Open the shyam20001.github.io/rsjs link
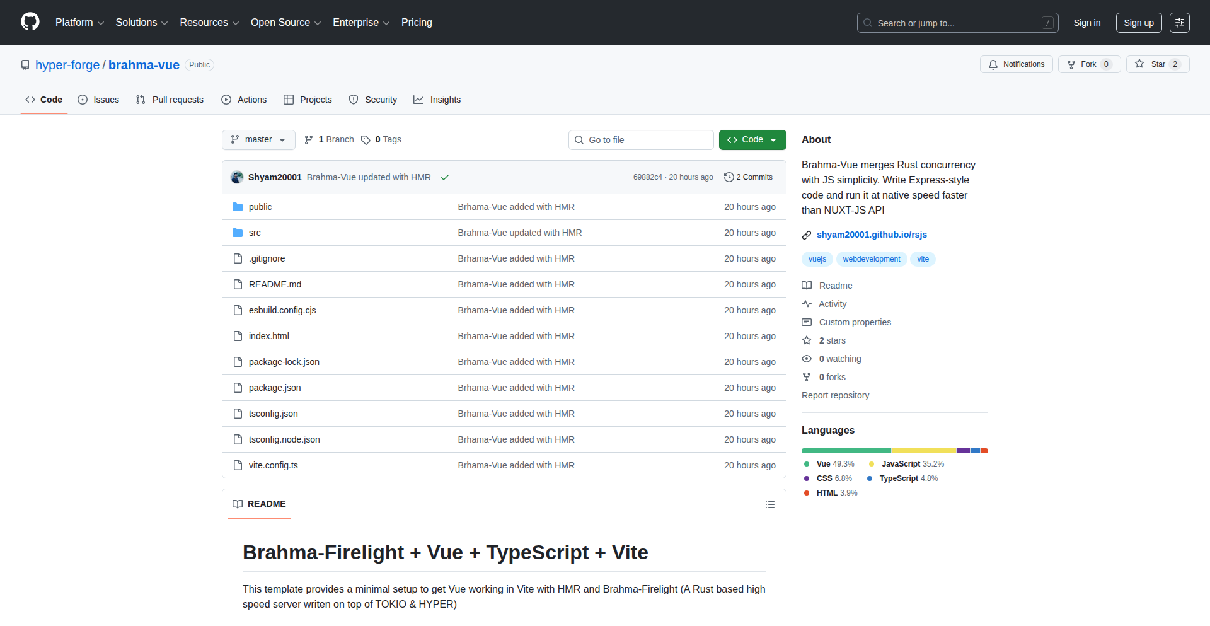Viewport: 1210px width, 626px height. (x=872, y=234)
